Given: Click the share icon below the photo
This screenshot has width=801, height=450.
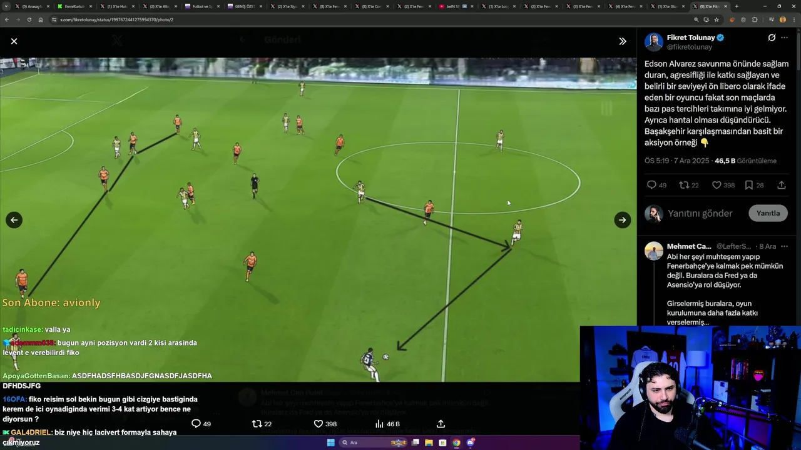Looking at the screenshot, I should pos(441,424).
